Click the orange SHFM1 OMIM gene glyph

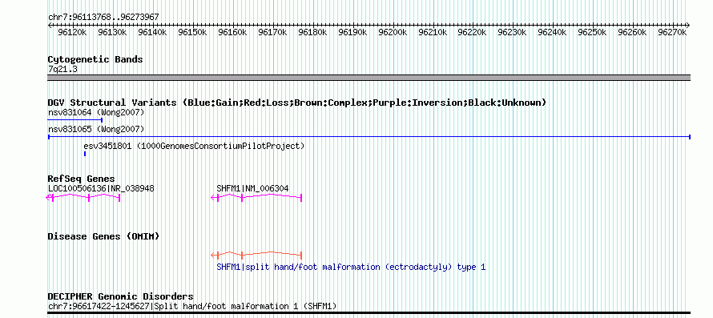point(256,256)
